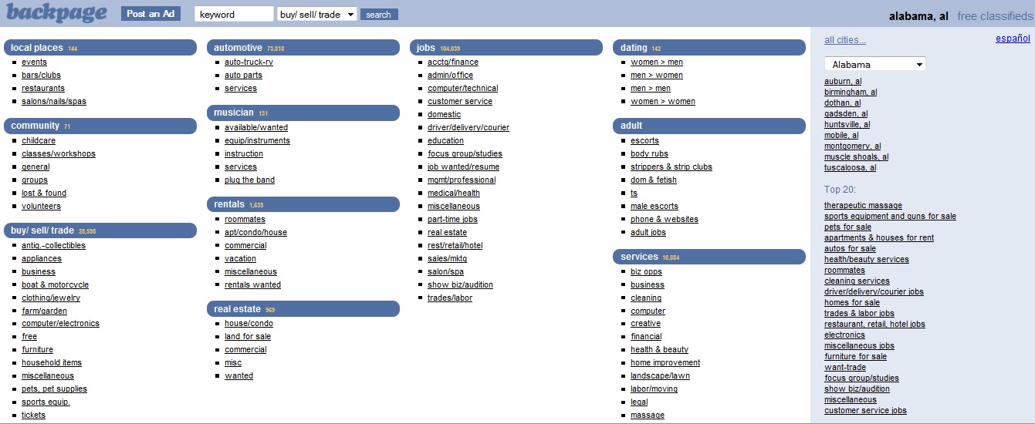
Task: Switch language to español
Action: pyautogui.click(x=1013, y=39)
